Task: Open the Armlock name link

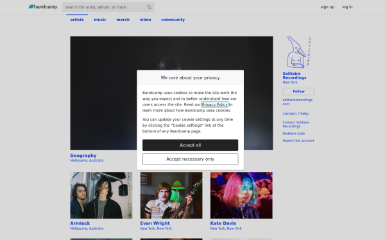Action: [x=80, y=223]
